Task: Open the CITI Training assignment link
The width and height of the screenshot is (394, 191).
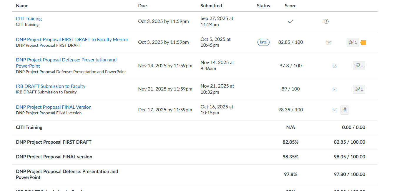Action: tap(29, 19)
